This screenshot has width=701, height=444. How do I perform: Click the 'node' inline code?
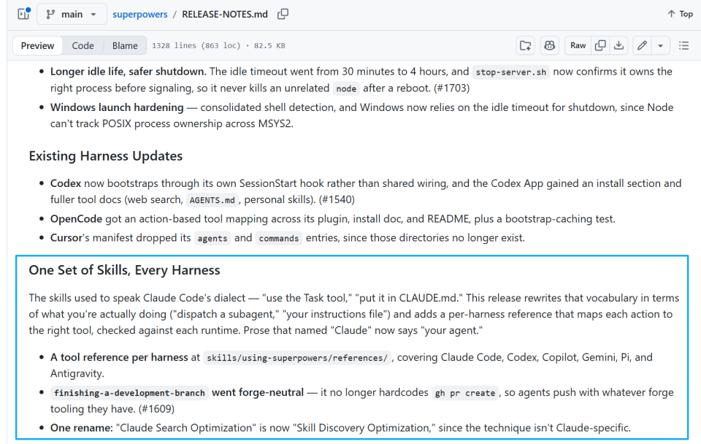346,88
